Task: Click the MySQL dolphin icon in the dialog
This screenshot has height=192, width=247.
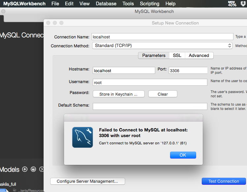Action: tap(83, 137)
